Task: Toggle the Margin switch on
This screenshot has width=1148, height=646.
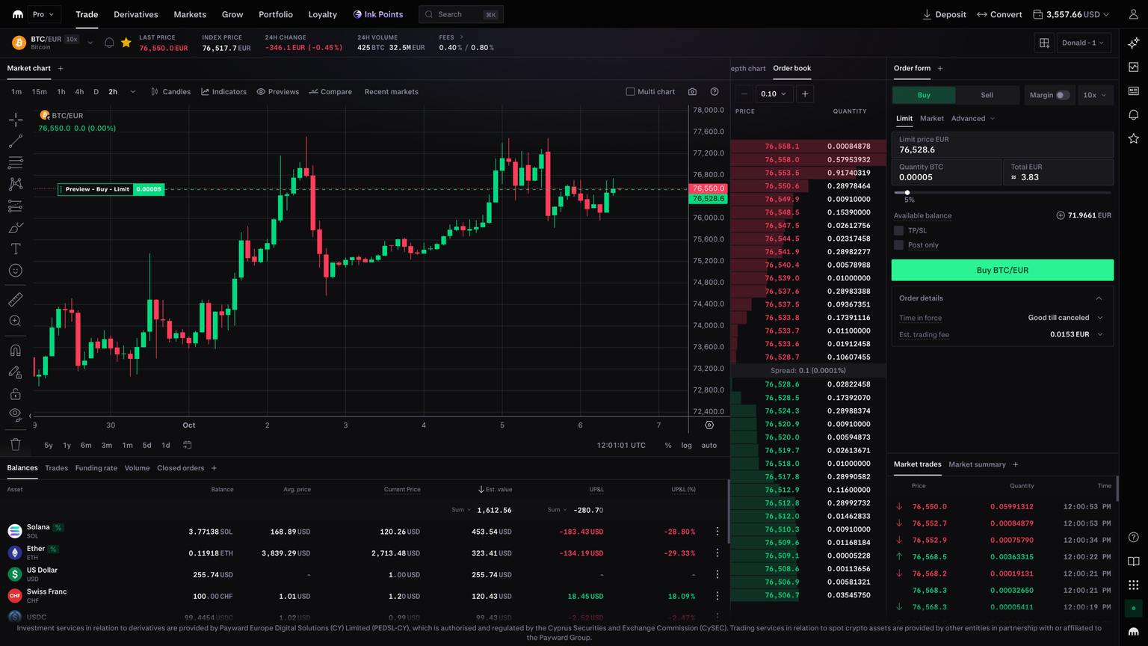Action: tap(1062, 95)
